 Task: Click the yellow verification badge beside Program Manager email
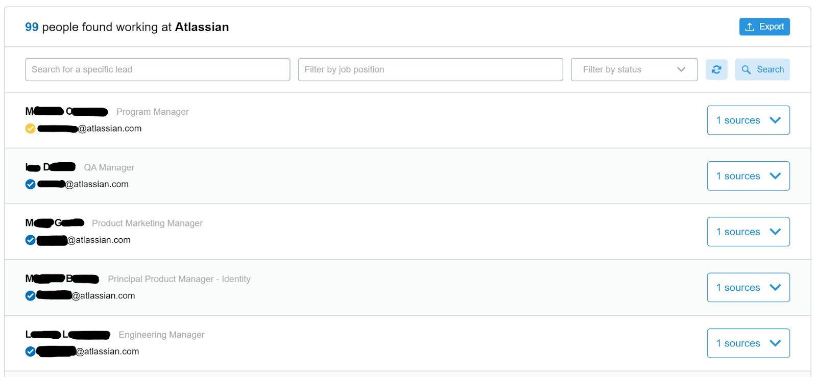click(31, 129)
